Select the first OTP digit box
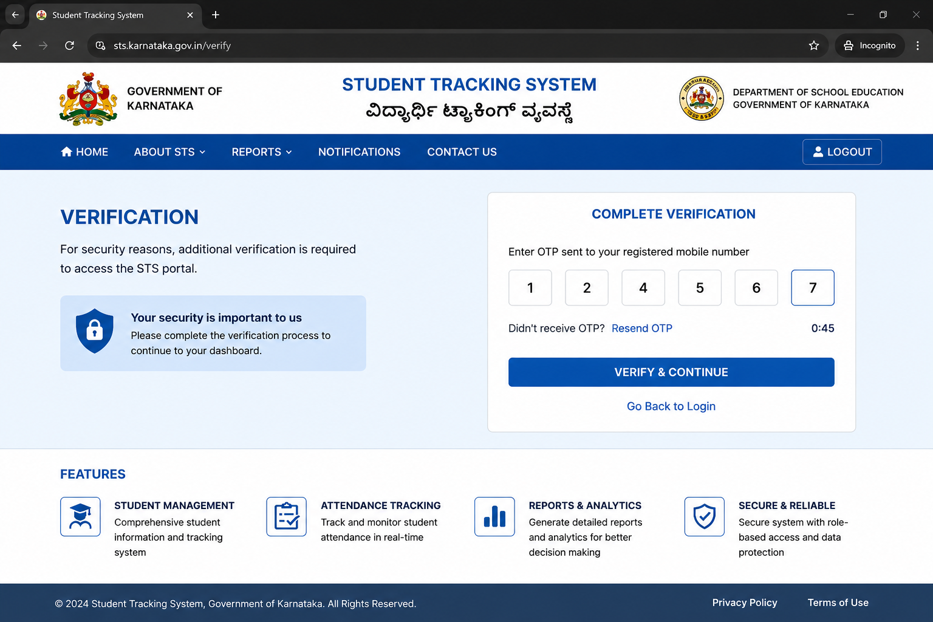The height and width of the screenshot is (622, 933). [x=530, y=288]
